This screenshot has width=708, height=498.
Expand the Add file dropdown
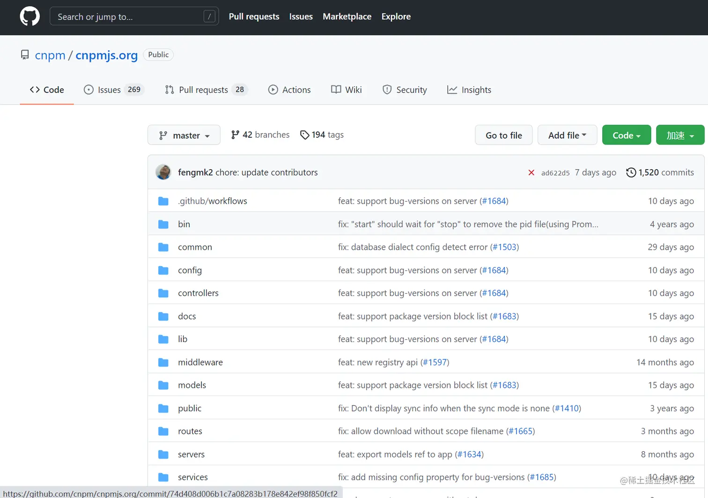point(567,135)
